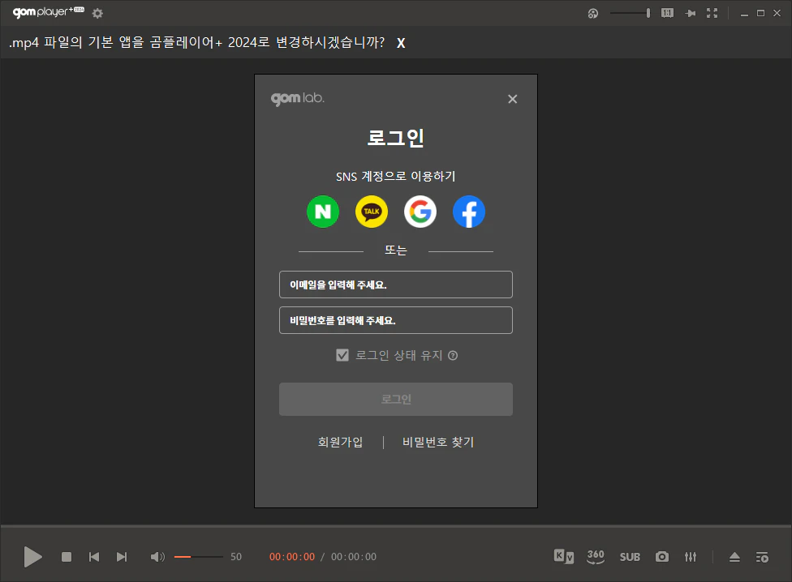Open the playlist panel

tap(762, 557)
